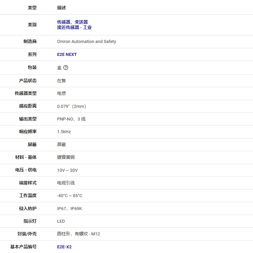Open the 接近传感器 - 工业 category link
Image resolution: width=253 pixels, height=253 pixels.
[74, 27]
